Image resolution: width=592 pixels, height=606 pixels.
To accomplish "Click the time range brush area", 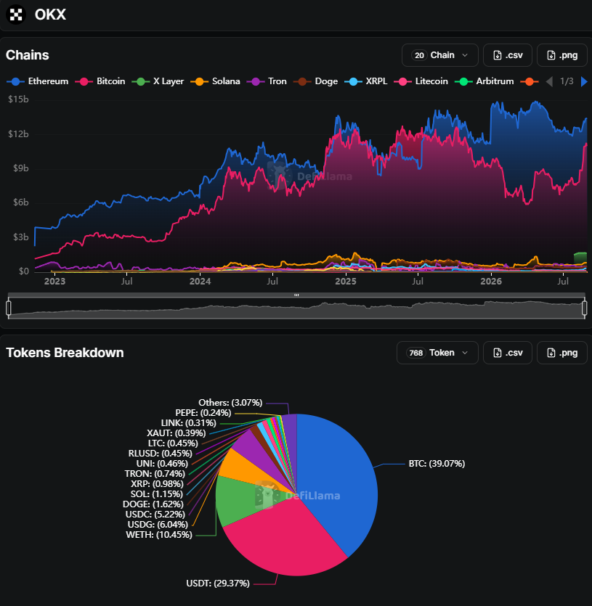I will click(296, 308).
